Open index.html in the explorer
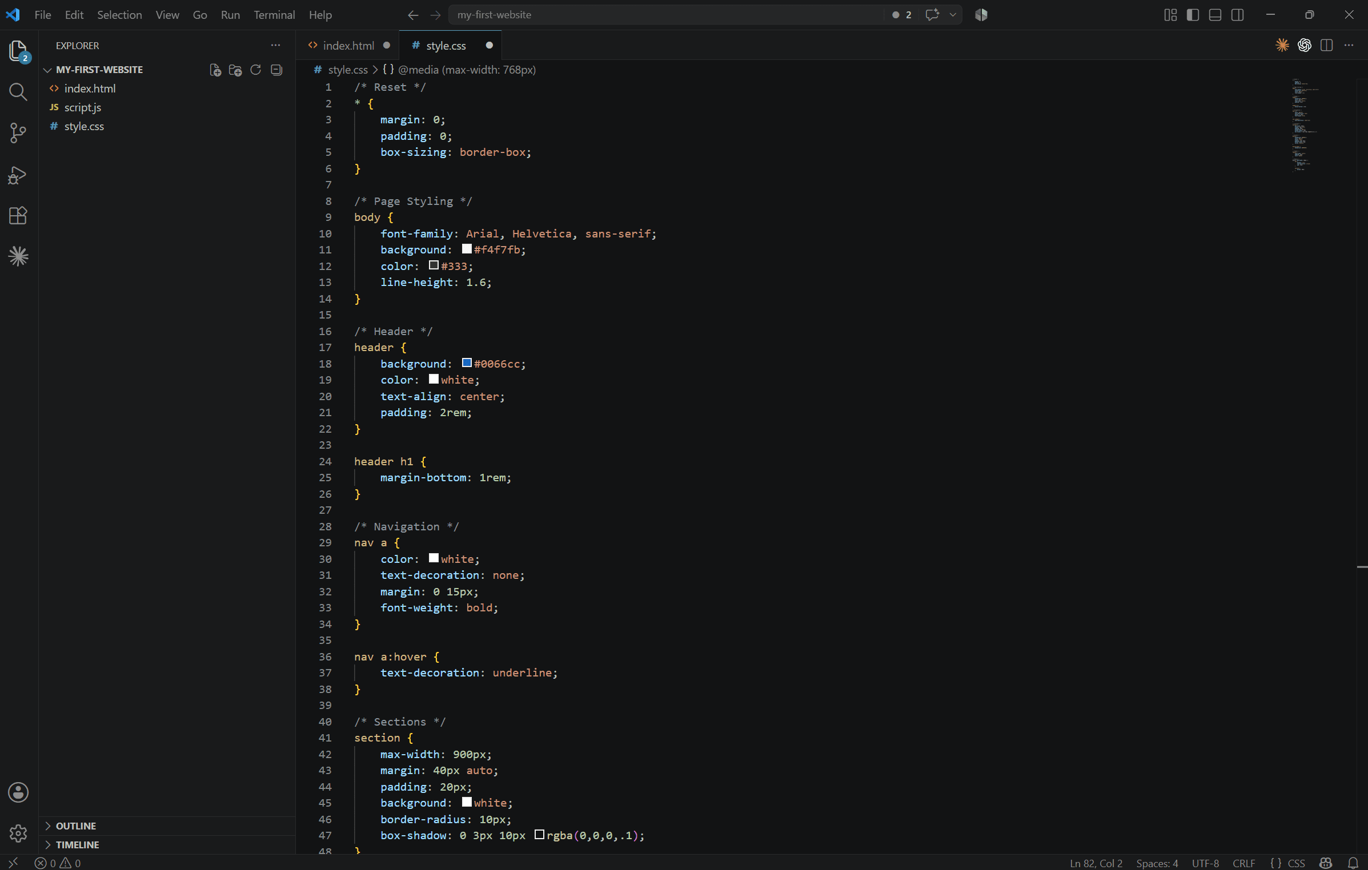This screenshot has width=1368, height=870. click(x=167, y=88)
